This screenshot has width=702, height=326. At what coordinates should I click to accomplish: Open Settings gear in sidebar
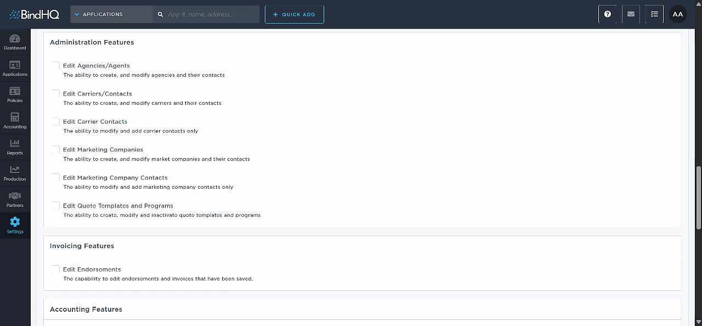(x=15, y=225)
